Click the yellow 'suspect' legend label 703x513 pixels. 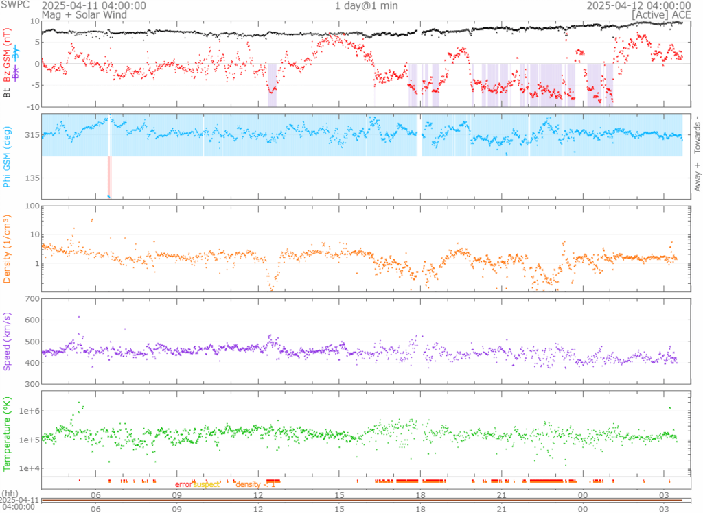click(206, 484)
